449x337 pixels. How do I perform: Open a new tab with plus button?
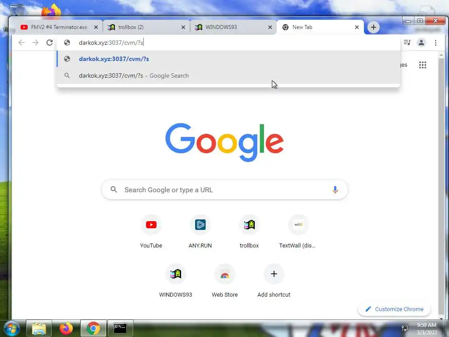[374, 27]
